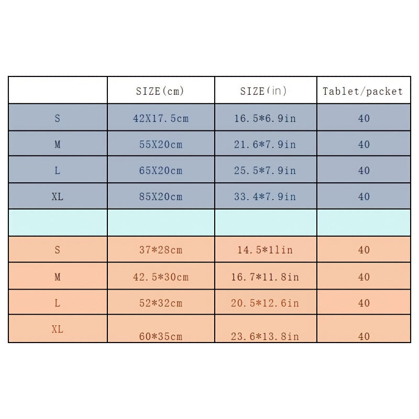Select the 25.5*7.9in cell

pyautogui.click(x=265, y=171)
